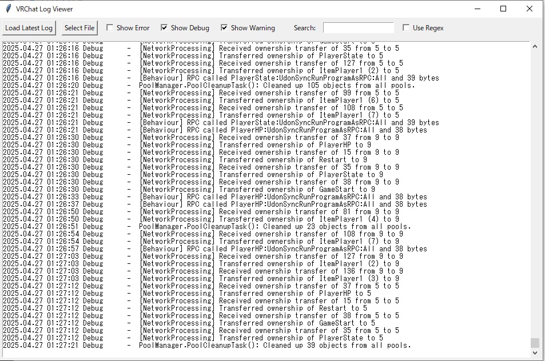Screen dimensions: 545x361
Task: Click the VRChat Log Viewer title text
Action: (45, 9)
